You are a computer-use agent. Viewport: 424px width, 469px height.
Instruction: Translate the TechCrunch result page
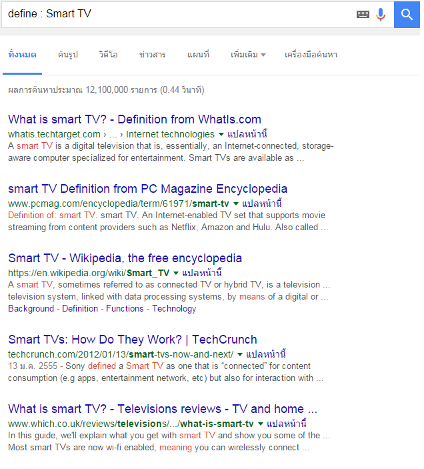pyautogui.click(x=266, y=354)
